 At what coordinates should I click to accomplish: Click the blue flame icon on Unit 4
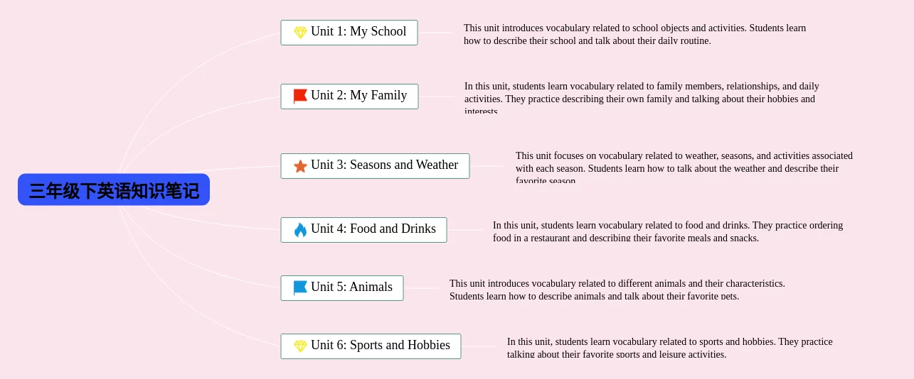pyautogui.click(x=300, y=229)
